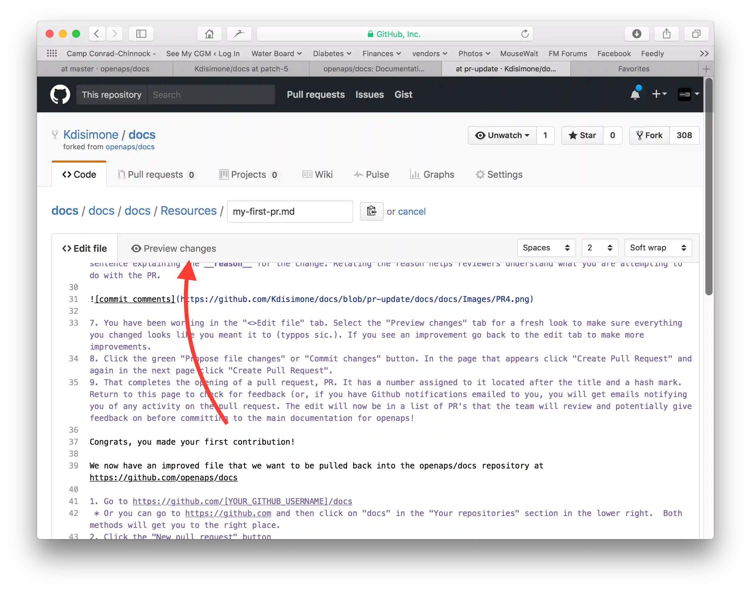Click the GitHub Octocat logo
Viewport: 751px width, 592px height.
(60, 94)
